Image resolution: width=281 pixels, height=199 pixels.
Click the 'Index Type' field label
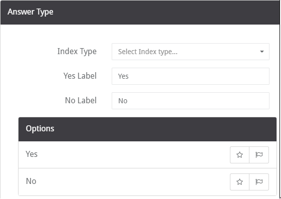(x=77, y=52)
